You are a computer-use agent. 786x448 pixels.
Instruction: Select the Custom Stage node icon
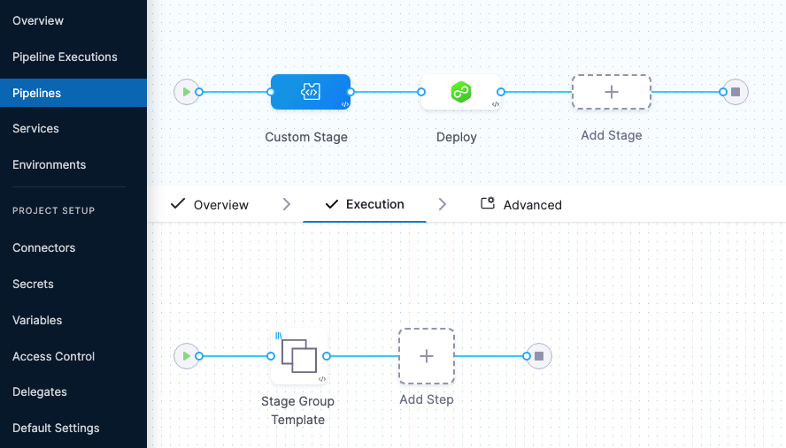tap(310, 92)
